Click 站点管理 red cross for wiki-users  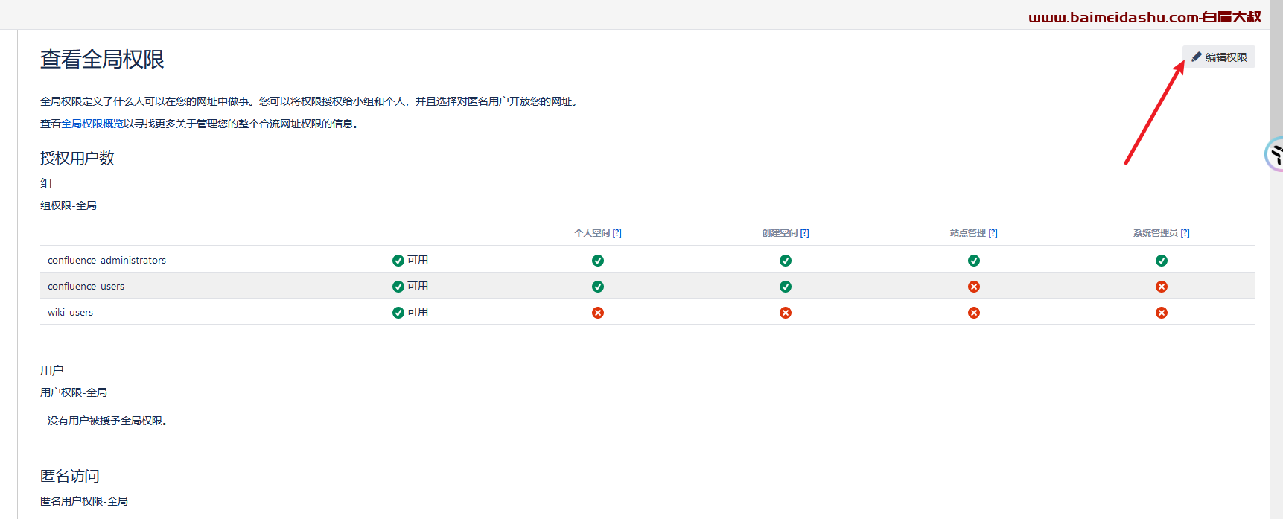(974, 313)
